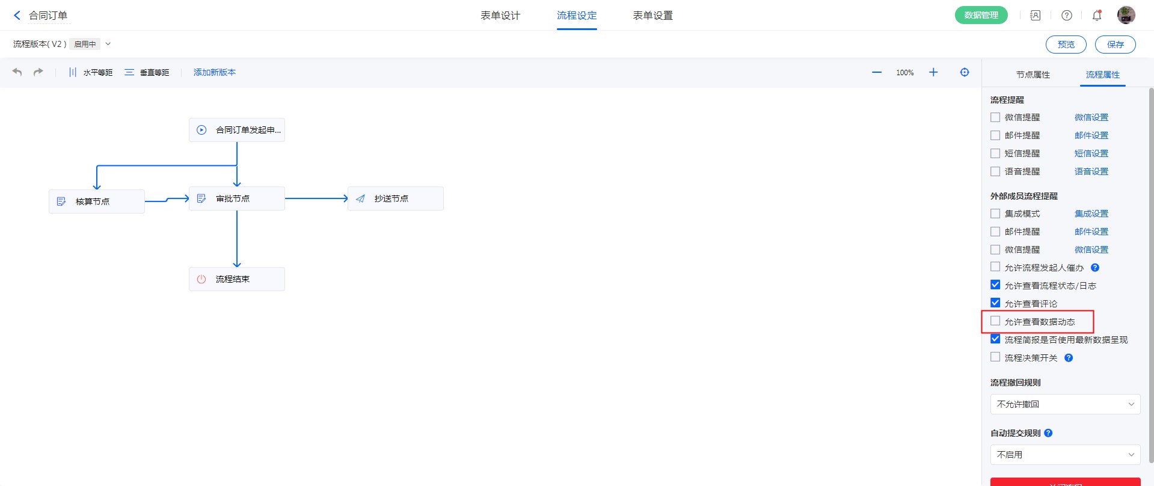Go back using the left arrow icon

(17, 16)
